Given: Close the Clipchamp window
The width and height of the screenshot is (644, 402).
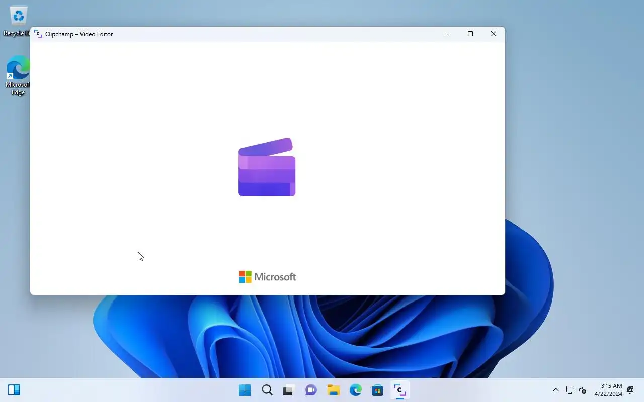Looking at the screenshot, I should click(494, 34).
